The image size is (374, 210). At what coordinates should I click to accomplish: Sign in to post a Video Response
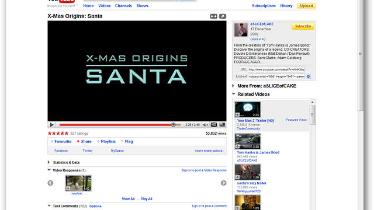coord(204,170)
